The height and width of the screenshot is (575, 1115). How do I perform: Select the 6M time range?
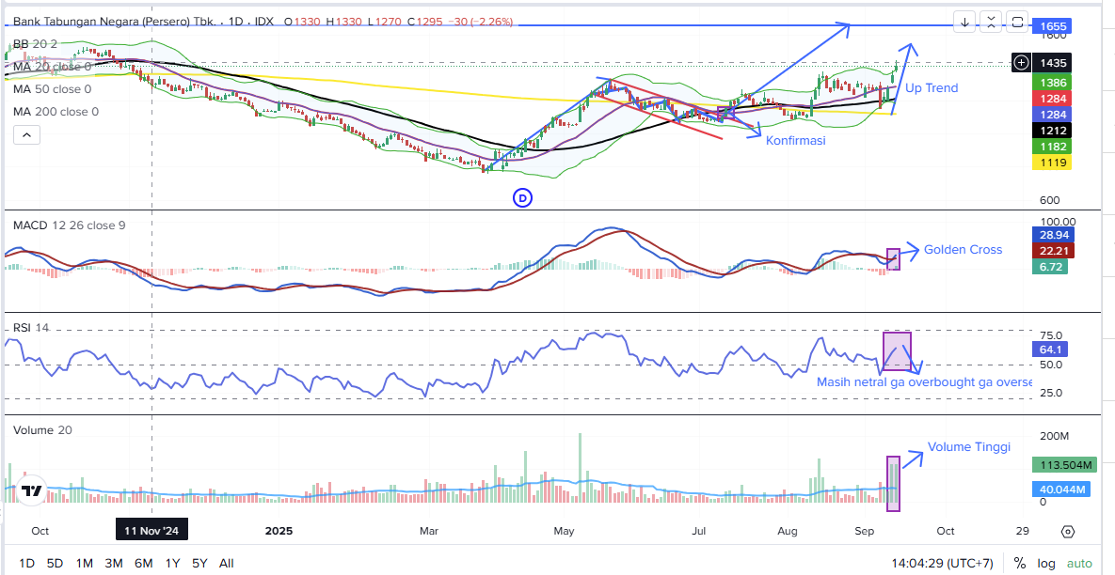pos(144,564)
